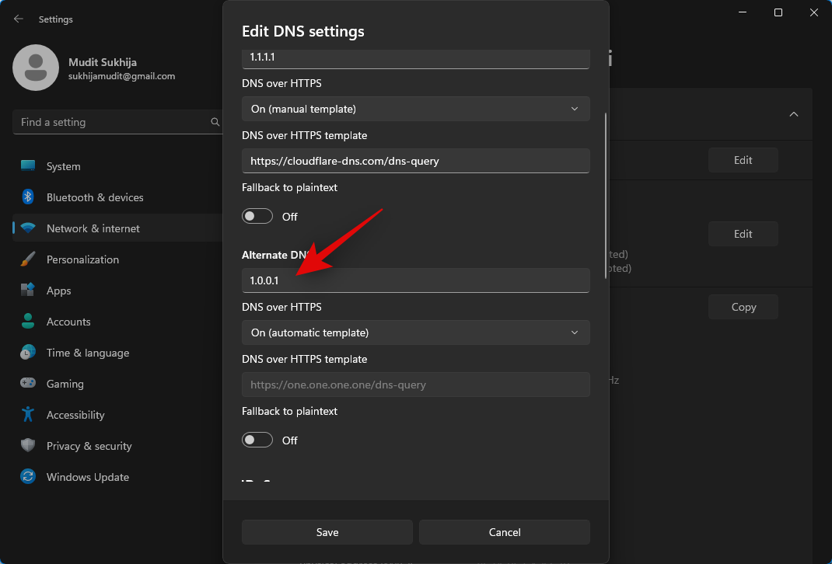
Task: Click the Privacy & security shield icon
Action: (x=28, y=446)
